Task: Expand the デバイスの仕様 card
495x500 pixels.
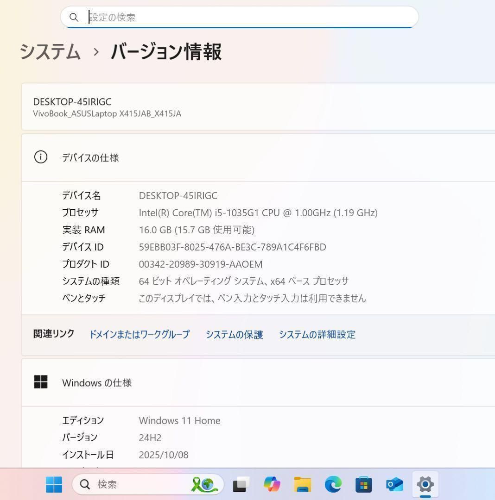Action: click(x=90, y=158)
